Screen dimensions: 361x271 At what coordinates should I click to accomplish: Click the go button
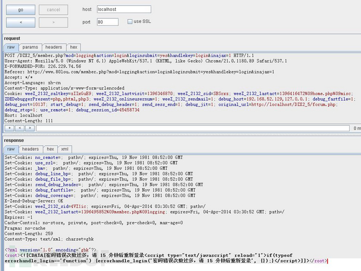click(21, 9)
